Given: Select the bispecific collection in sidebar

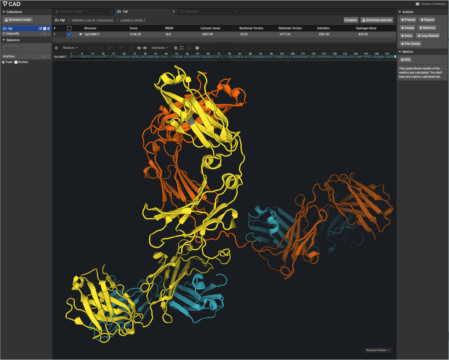Looking at the screenshot, I should tap(13, 34).
